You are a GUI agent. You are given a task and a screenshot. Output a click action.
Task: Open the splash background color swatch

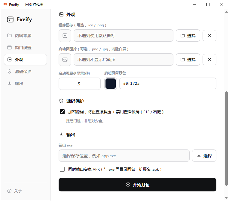coord(111,84)
